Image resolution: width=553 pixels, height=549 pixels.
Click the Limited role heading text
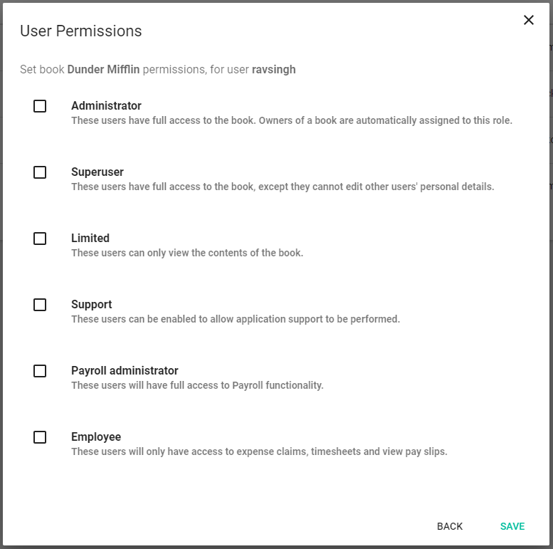(x=90, y=239)
